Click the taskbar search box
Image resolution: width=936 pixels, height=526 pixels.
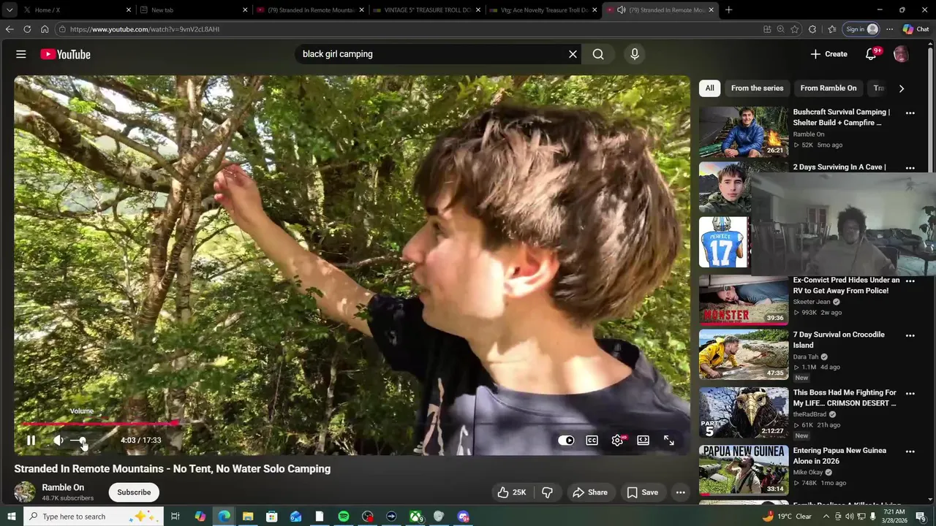click(94, 517)
